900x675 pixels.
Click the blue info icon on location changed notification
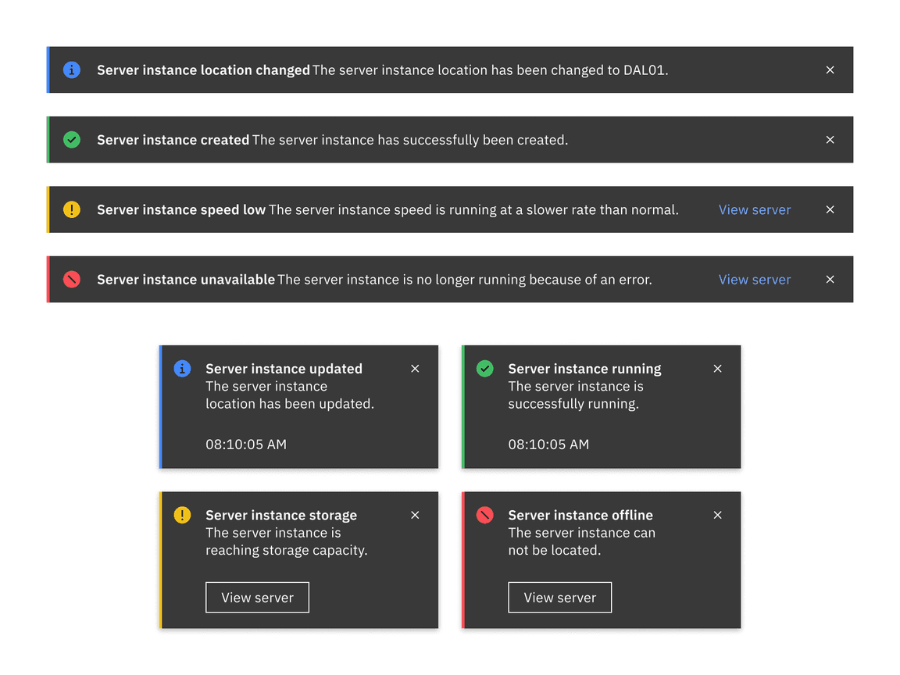71,70
